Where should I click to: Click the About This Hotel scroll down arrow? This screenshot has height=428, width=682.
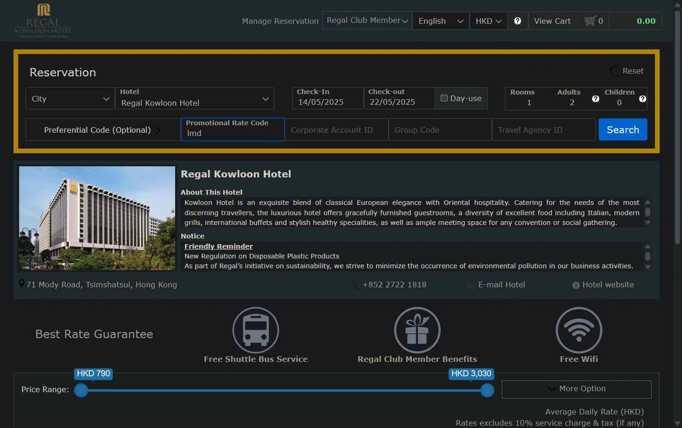click(x=648, y=223)
